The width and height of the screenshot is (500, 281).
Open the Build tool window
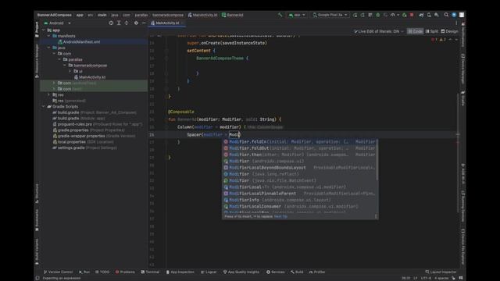pyautogui.click(x=297, y=272)
